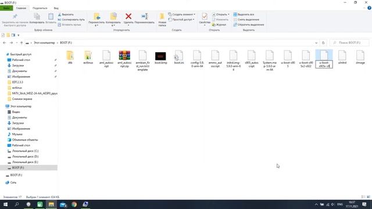Click Этот компьютер in navigation pane

pyautogui.click(x=20, y=106)
